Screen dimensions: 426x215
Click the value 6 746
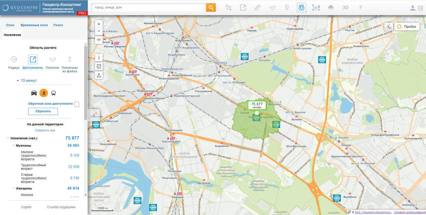point(75,178)
